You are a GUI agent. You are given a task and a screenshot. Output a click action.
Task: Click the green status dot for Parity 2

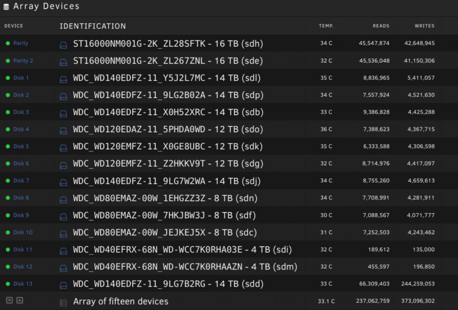tap(8, 61)
